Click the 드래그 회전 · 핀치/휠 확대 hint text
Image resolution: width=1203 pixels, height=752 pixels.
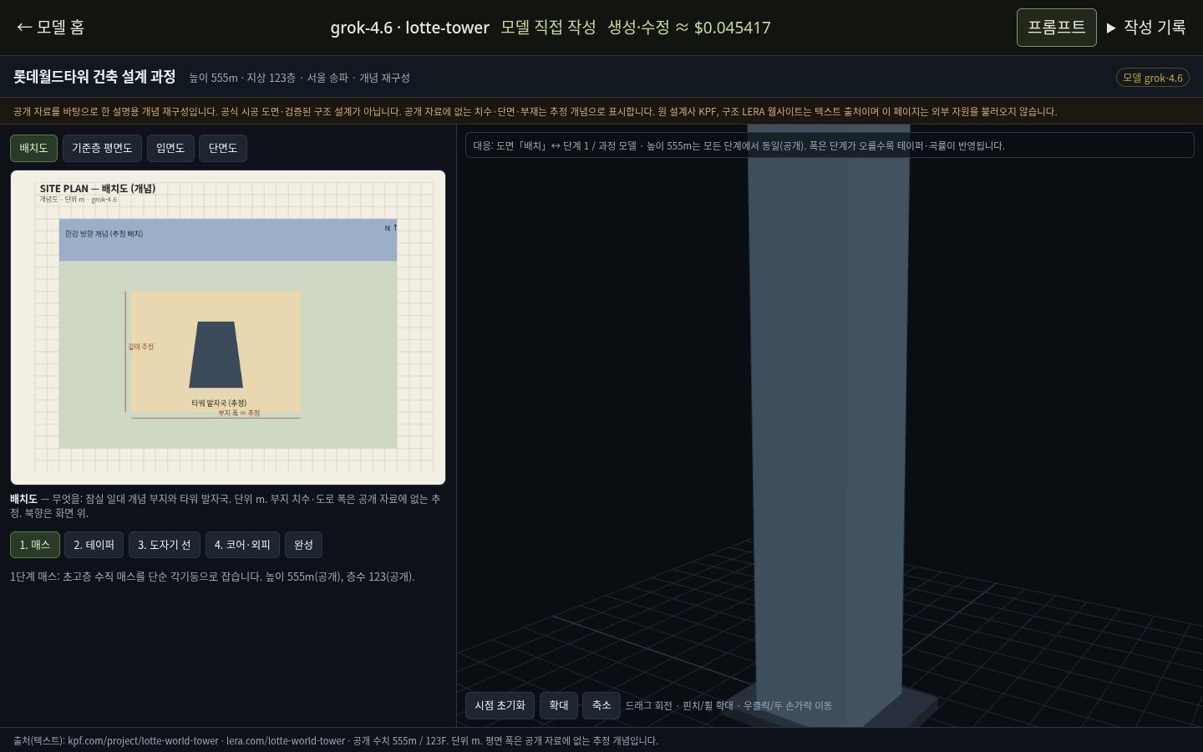coord(728,706)
